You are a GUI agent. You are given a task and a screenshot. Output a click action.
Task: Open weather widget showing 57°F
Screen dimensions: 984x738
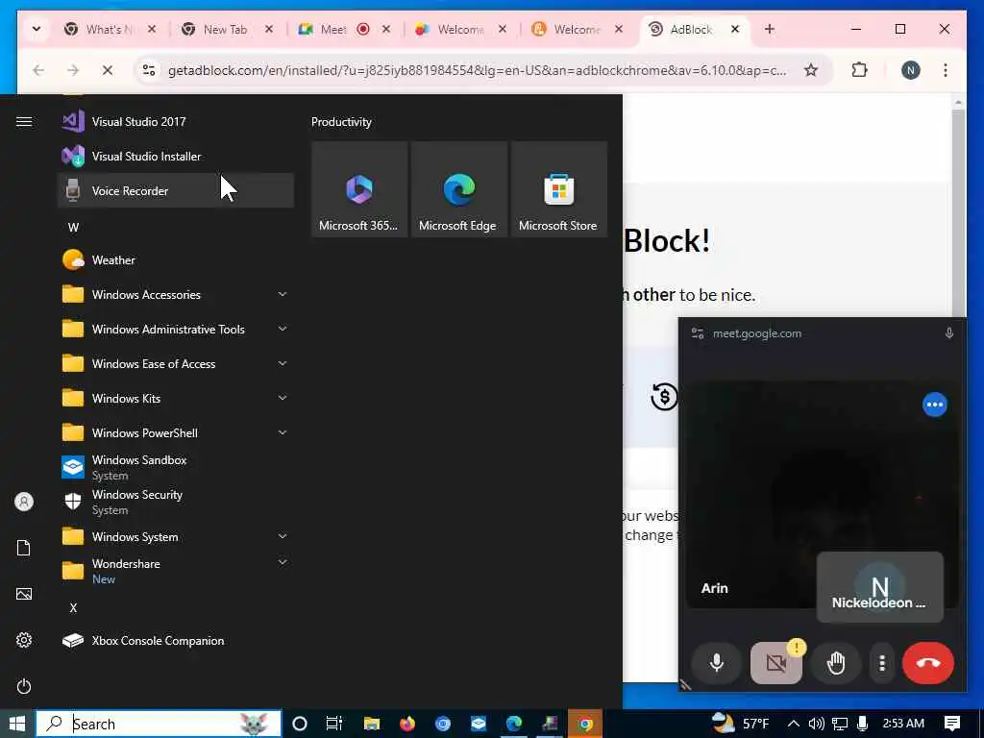(x=741, y=724)
